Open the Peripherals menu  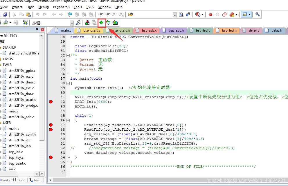coord(61,7)
